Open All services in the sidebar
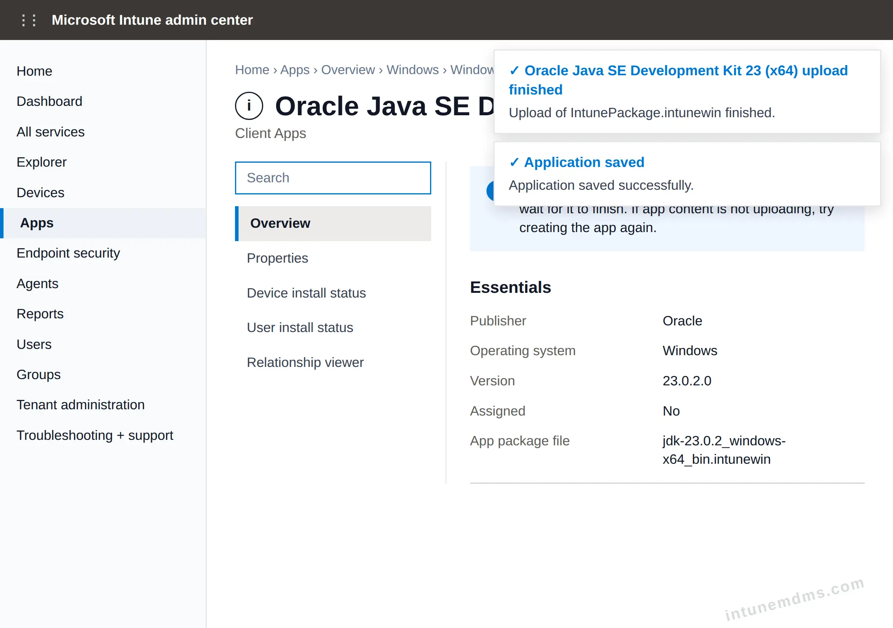893x628 pixels. 51,132
